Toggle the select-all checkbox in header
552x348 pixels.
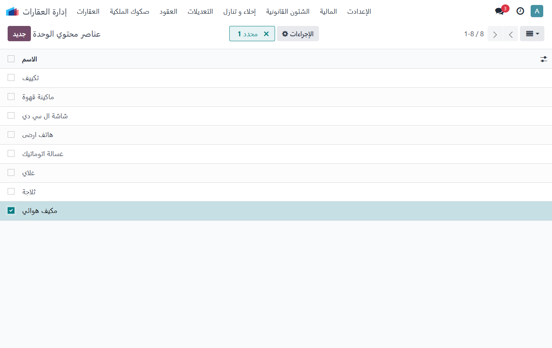tap(11, 59)
